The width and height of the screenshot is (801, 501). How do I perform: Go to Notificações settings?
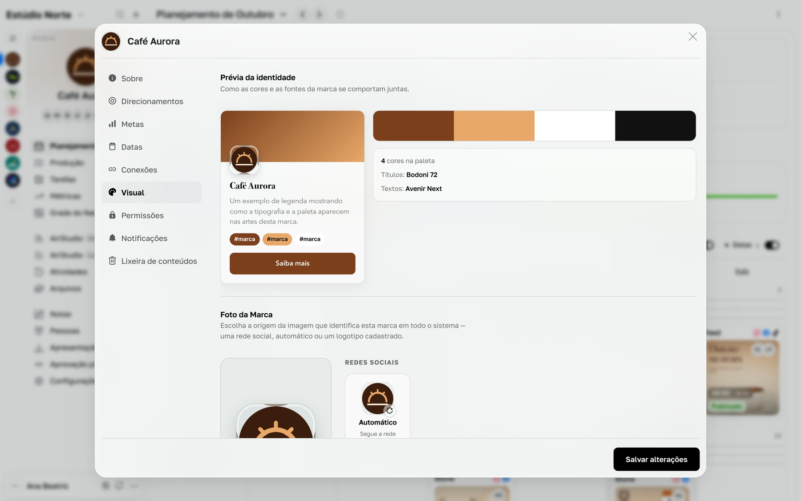pos(151,238)
